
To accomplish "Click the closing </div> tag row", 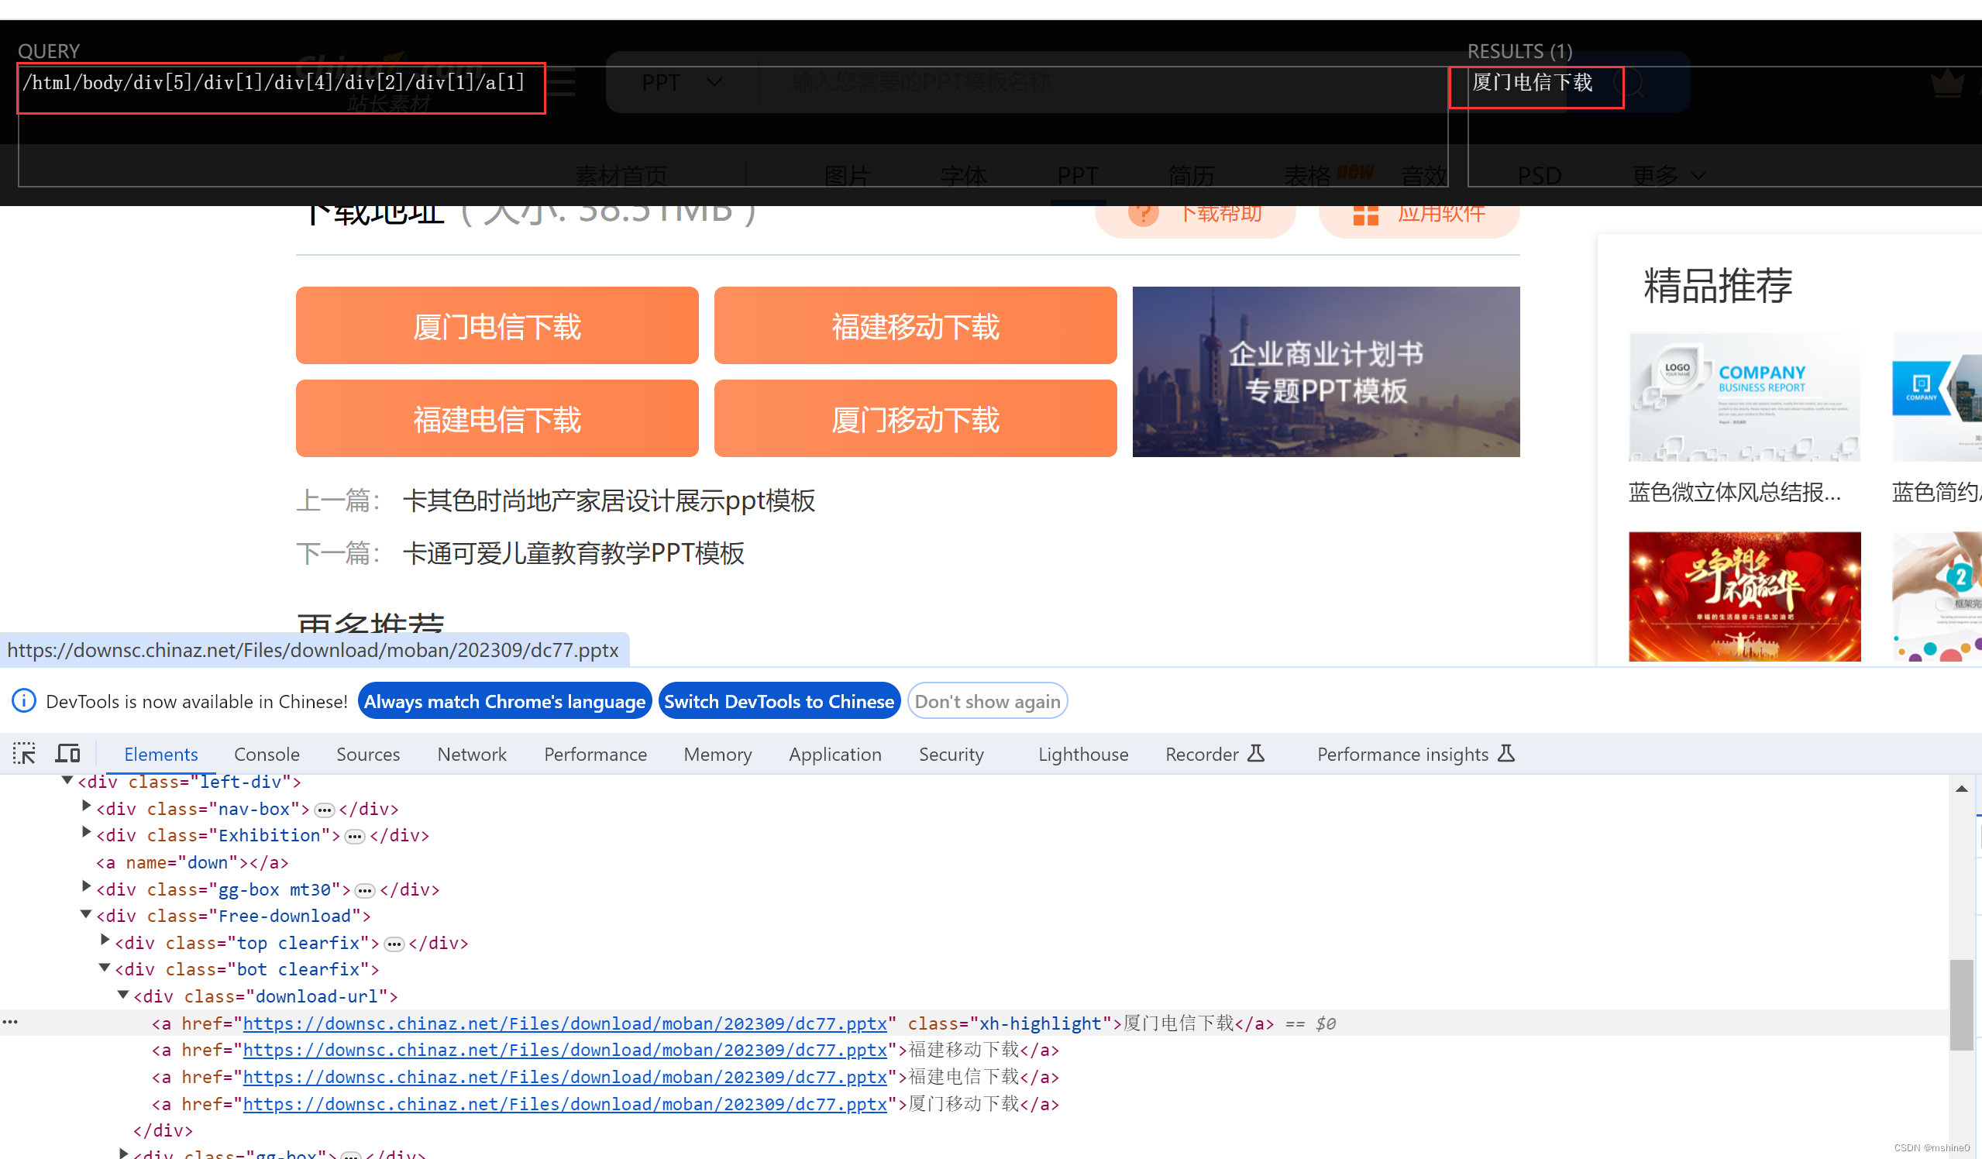I will pos(163,1130).
